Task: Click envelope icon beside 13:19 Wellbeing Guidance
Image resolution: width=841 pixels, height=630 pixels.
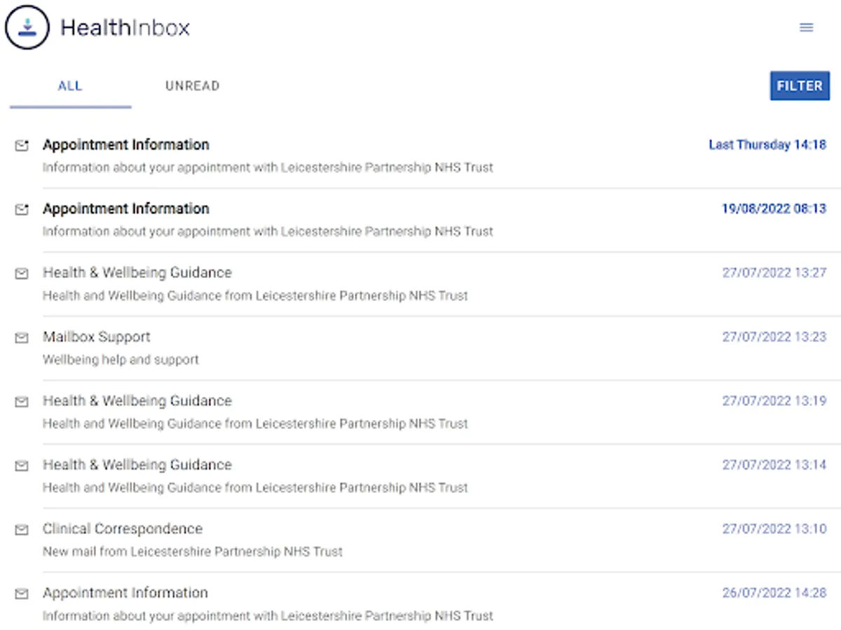Action: coord(22,402)
